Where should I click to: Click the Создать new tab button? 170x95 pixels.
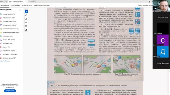[32, 2]
